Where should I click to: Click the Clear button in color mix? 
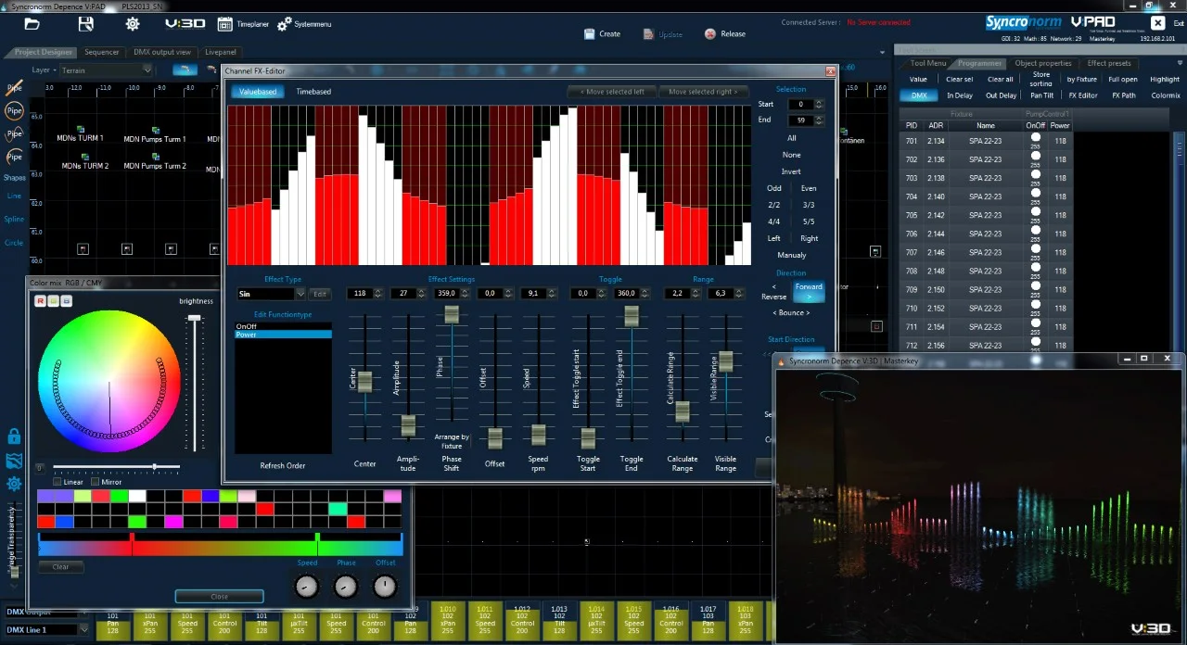[x=60, y=567]
